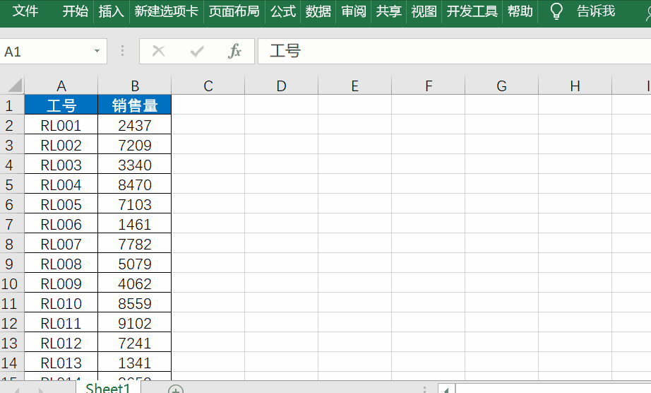Click the 工号 header cell
Image resolution: width=651 pixels, height=393 pixels.
click(x=61, y=105)
